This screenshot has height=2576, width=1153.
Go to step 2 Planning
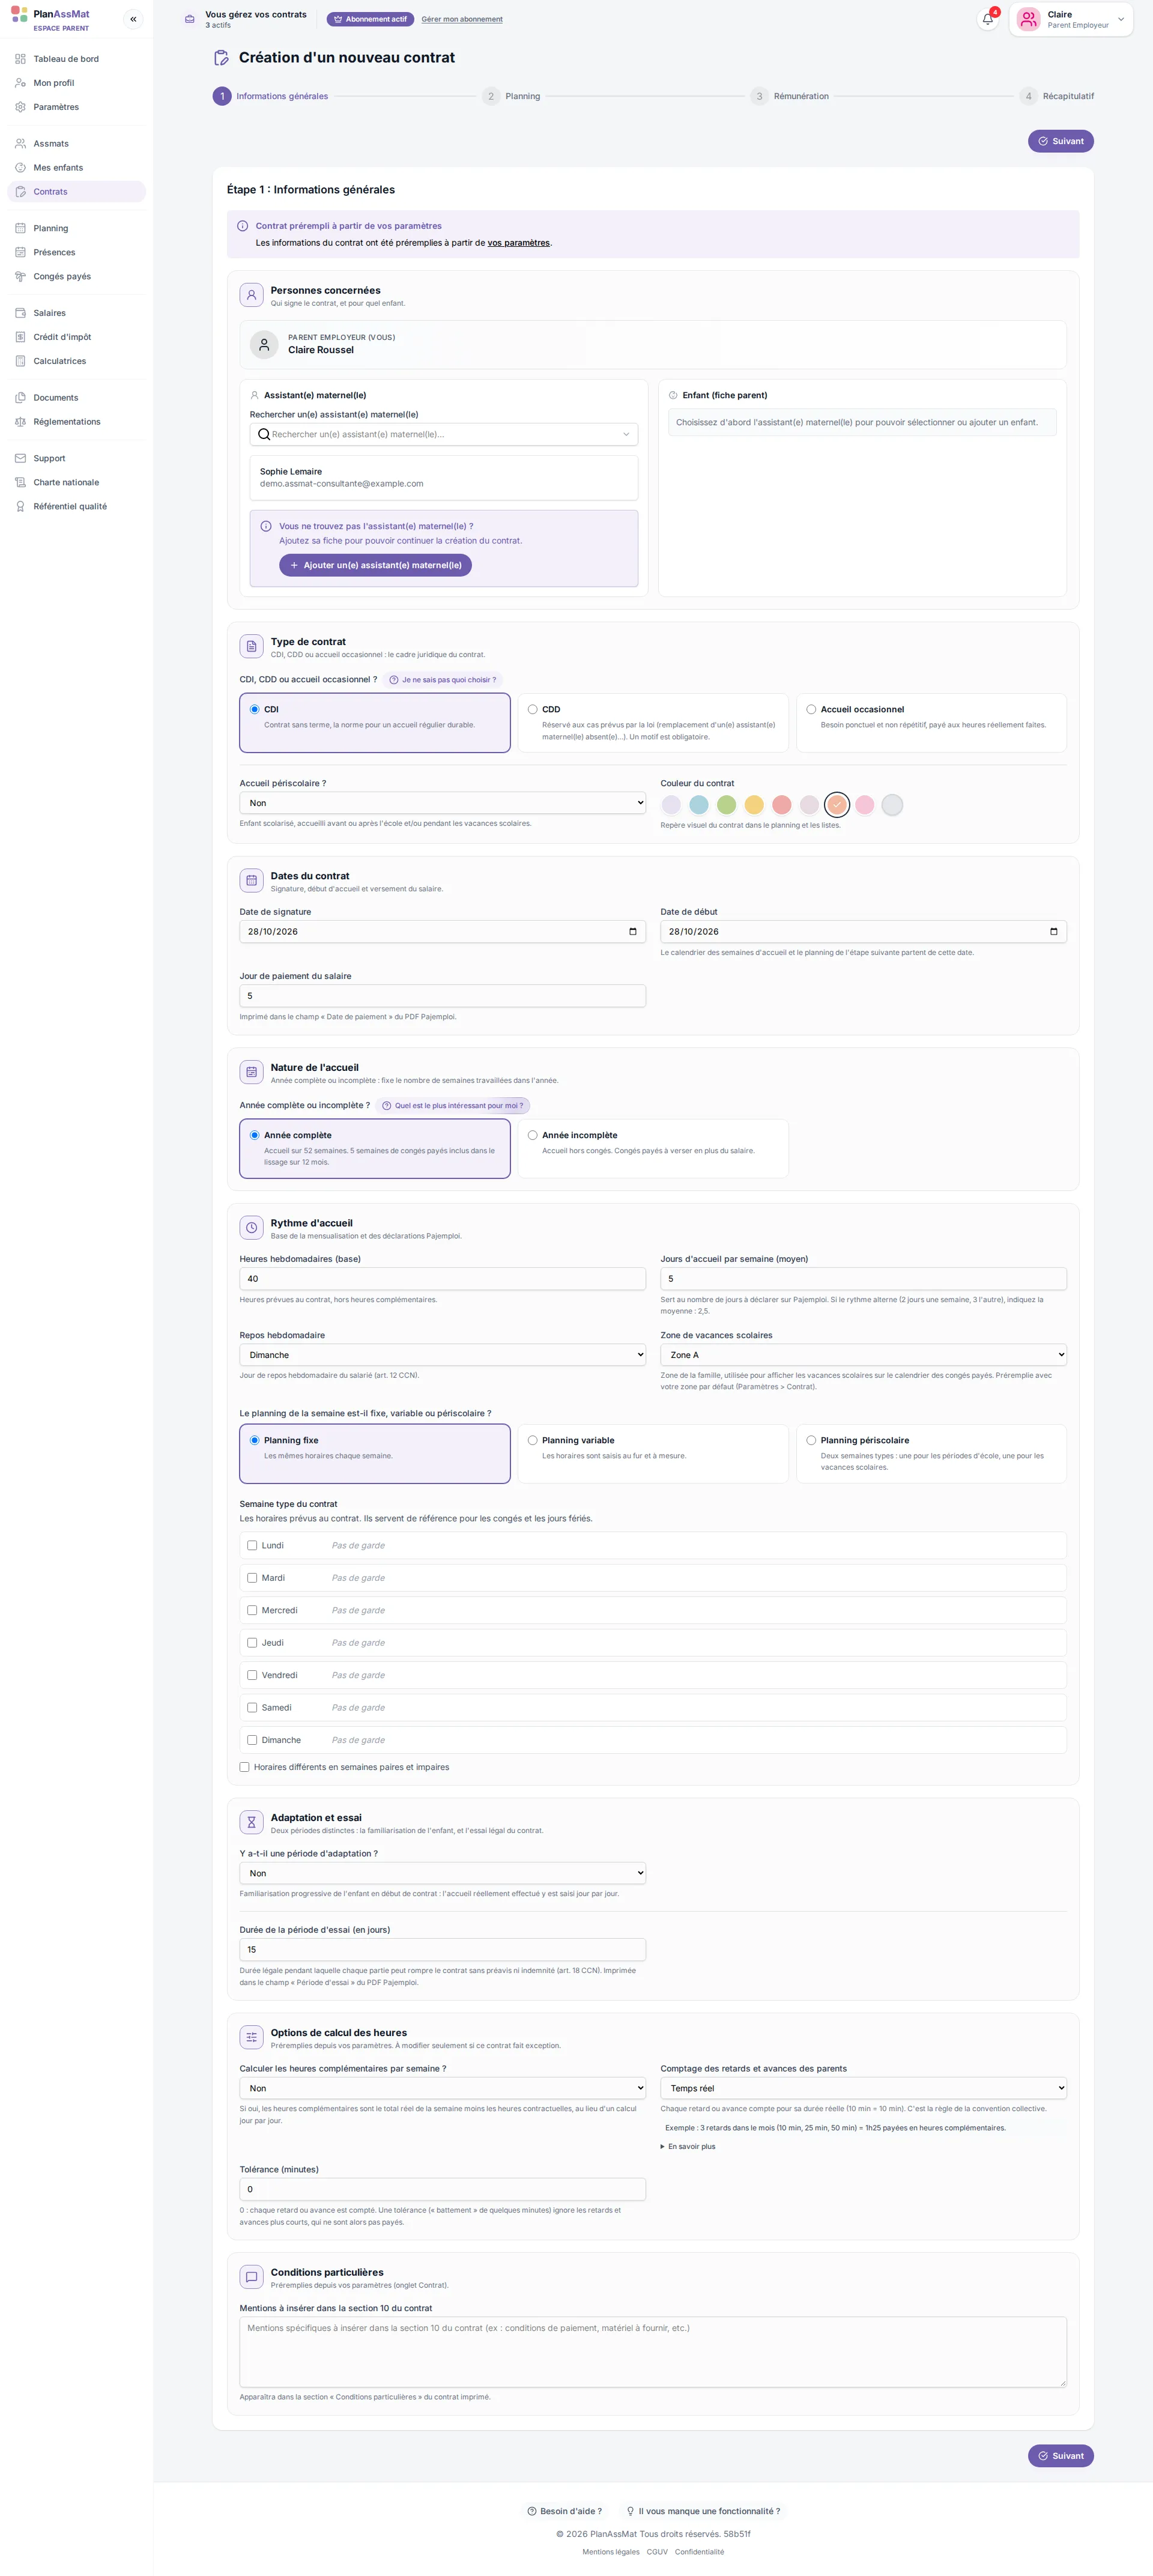[x=511, y=96]
